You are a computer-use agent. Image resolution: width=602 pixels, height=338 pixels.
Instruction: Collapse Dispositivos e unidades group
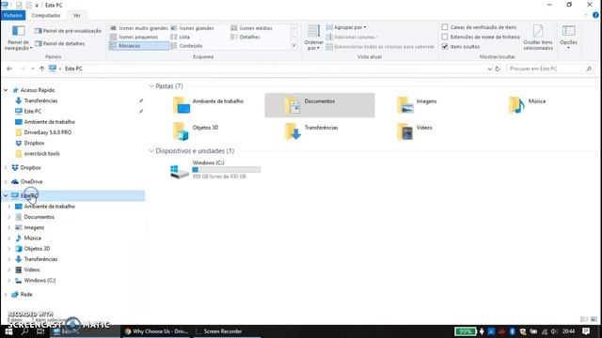click(151, 151)
